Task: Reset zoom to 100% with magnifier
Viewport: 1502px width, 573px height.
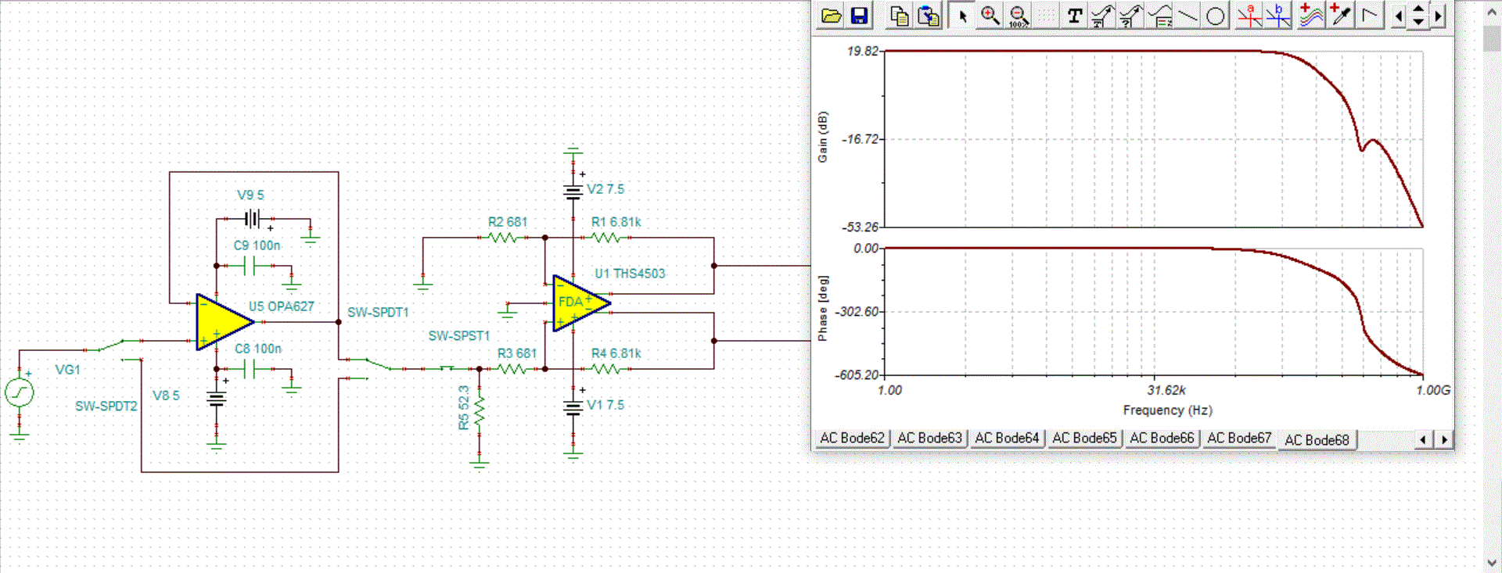Action: (x=1019, y=16)
